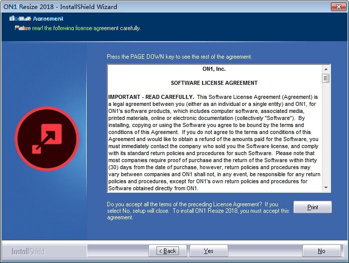This screenshot has height=263, width=349.
Task: Click 'Please read the following license agreement carefully'
Action: coord(78,28)
